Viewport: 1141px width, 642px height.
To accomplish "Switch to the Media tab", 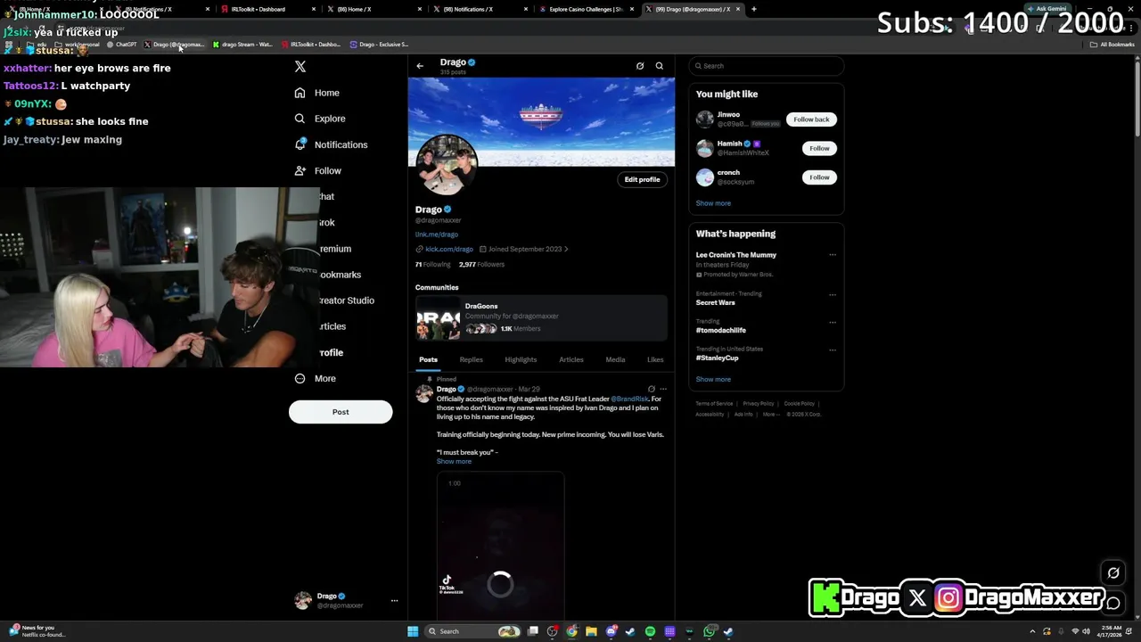I will click(616, 360).
